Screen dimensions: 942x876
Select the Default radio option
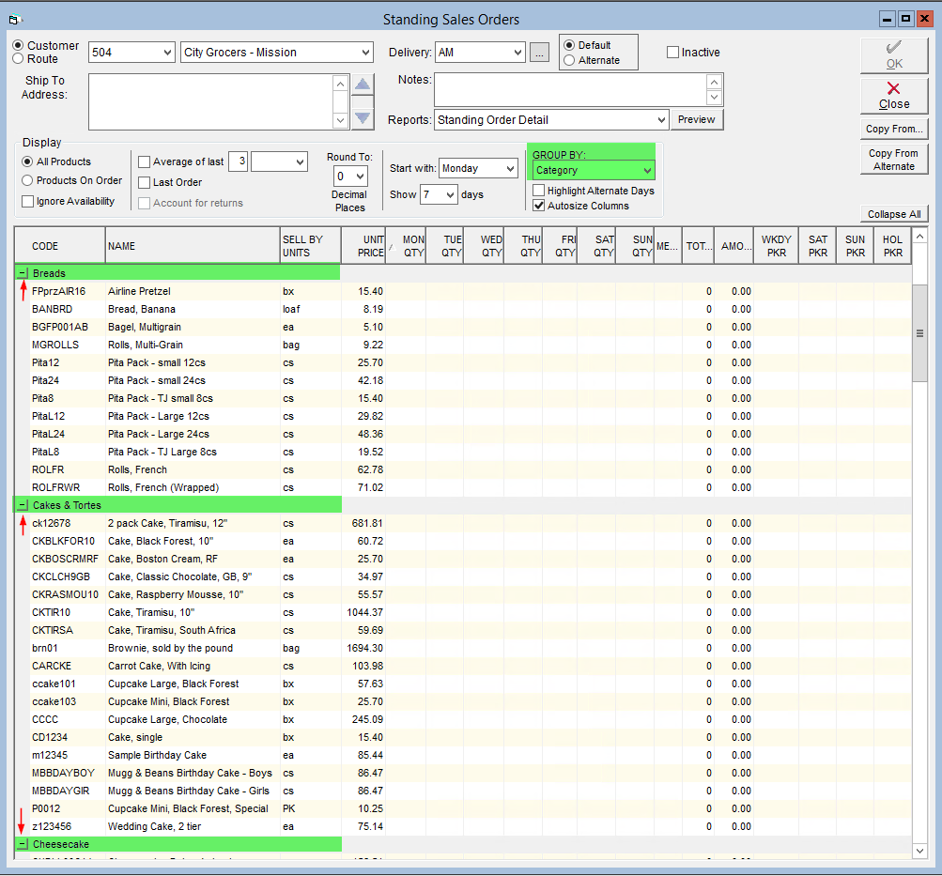pos(569,46)
